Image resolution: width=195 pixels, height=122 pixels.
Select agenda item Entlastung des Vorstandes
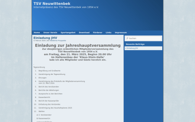(49, 104)
